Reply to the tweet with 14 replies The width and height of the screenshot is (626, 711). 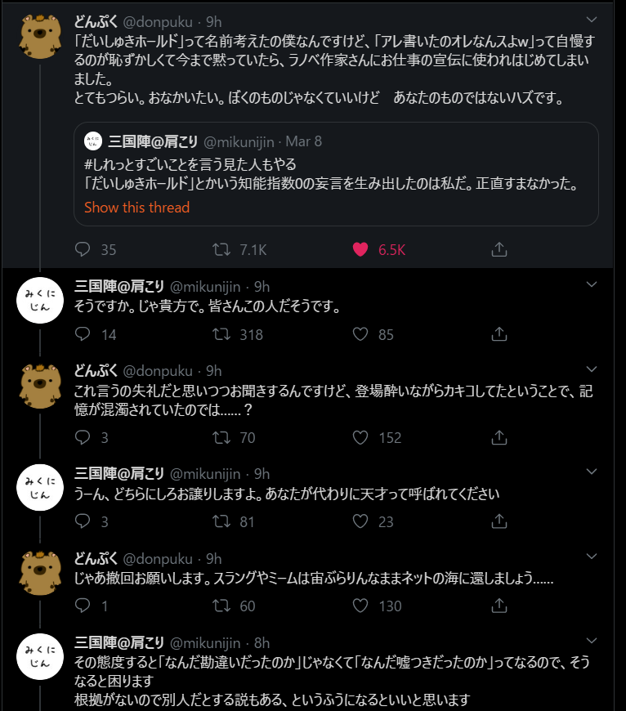point(83,334)
